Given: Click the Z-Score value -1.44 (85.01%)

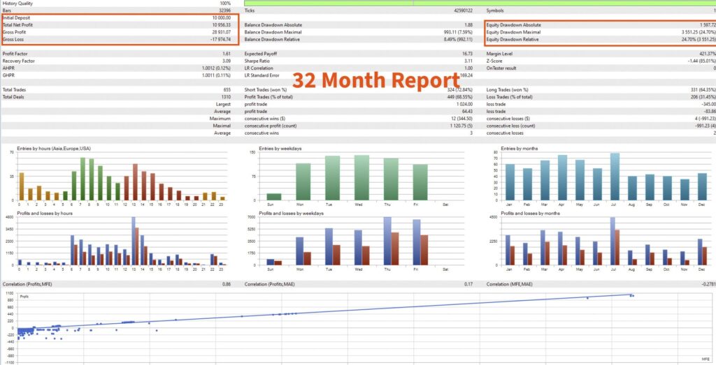Looking at the screenshot, I should 701,61.
